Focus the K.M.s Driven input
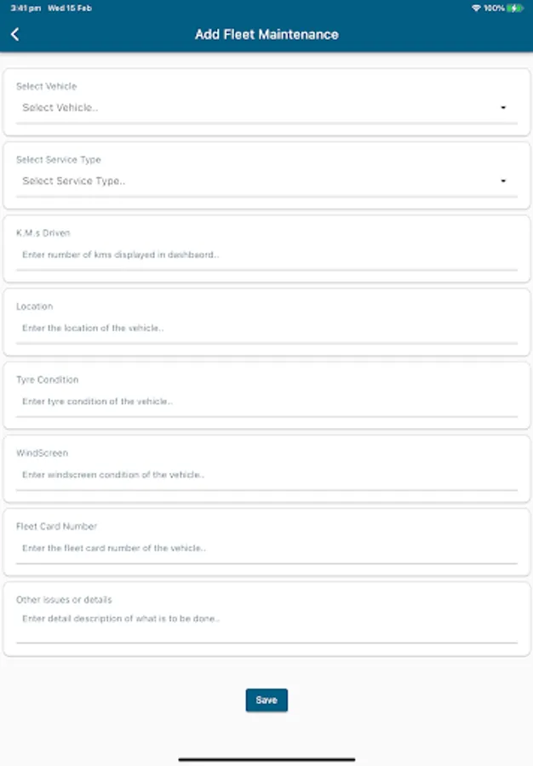 [x=266, y=254]
